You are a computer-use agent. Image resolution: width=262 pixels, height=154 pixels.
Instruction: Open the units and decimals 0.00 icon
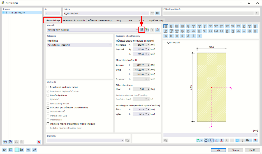click(11, 150)
